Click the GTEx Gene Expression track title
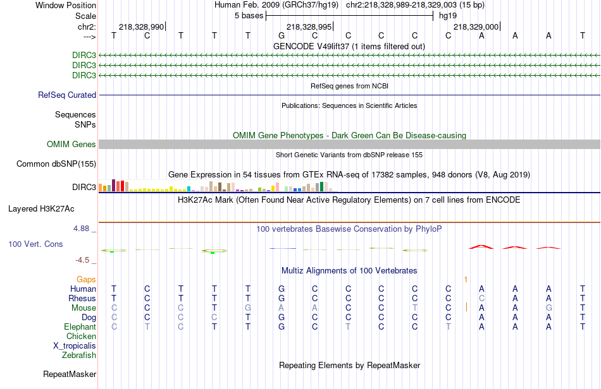This screenshot has height=389, width=601. (x=349, y=175)
